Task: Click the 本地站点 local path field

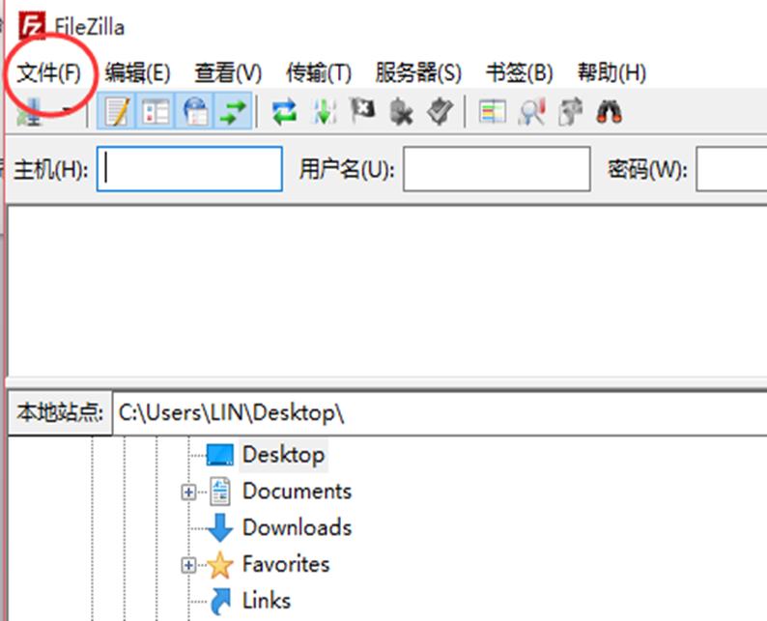Action: click(440, 413)
